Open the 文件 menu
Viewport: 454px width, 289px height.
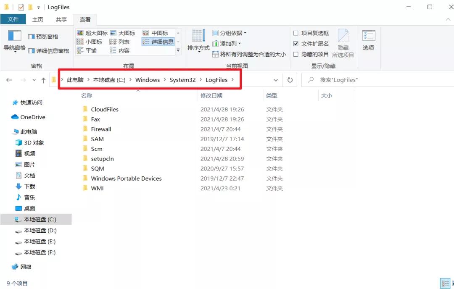point(13,19)
